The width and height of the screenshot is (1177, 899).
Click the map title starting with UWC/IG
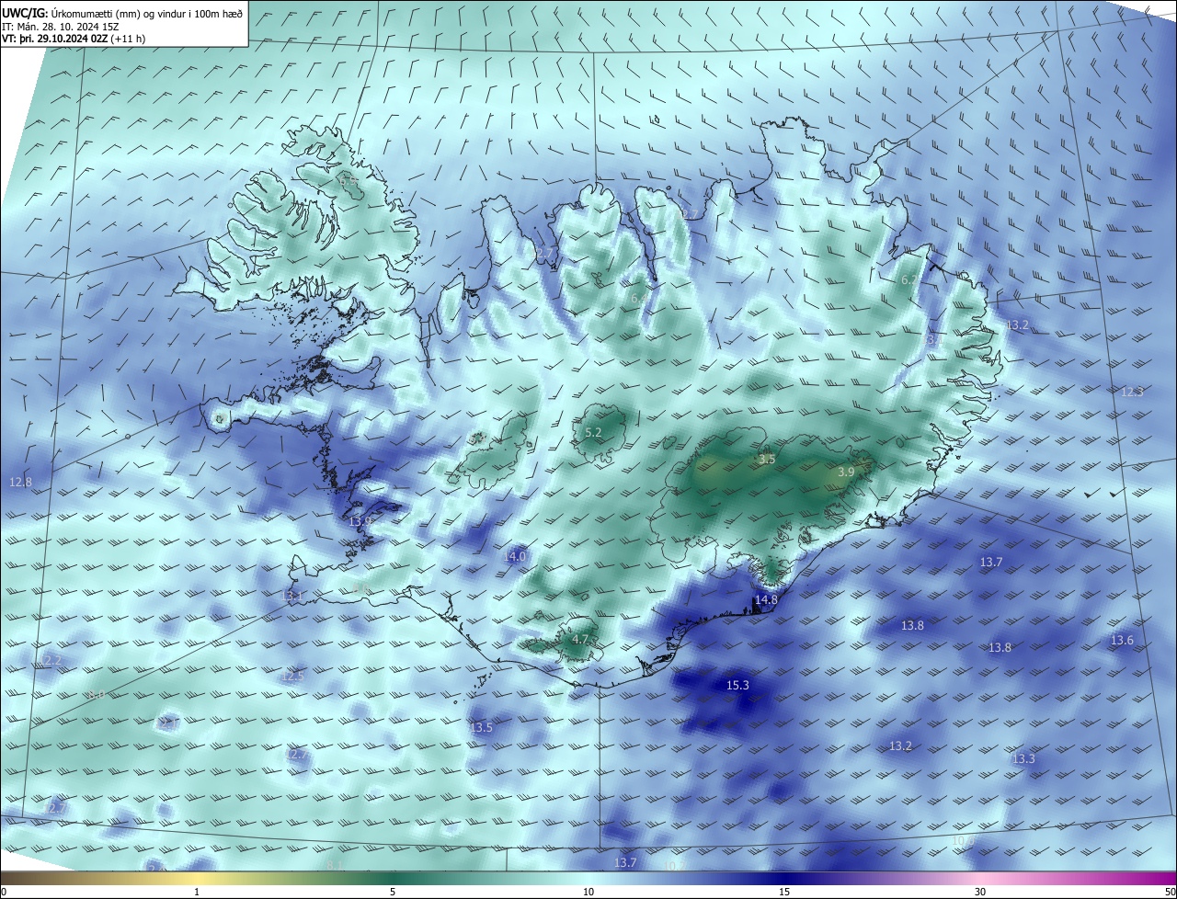click(x=122, y=13)
